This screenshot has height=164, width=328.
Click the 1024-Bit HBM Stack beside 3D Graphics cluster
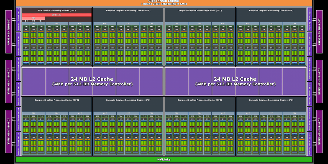[x=9, y=31]
